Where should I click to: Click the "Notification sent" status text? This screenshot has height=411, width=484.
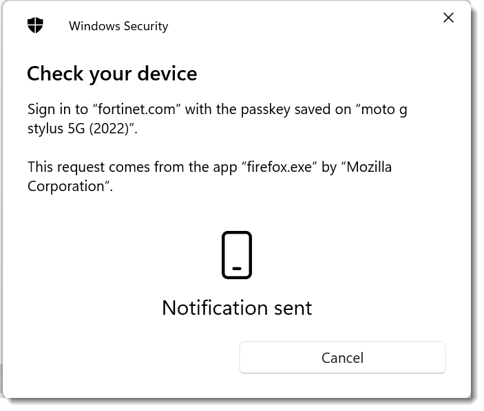click(237, 307)
